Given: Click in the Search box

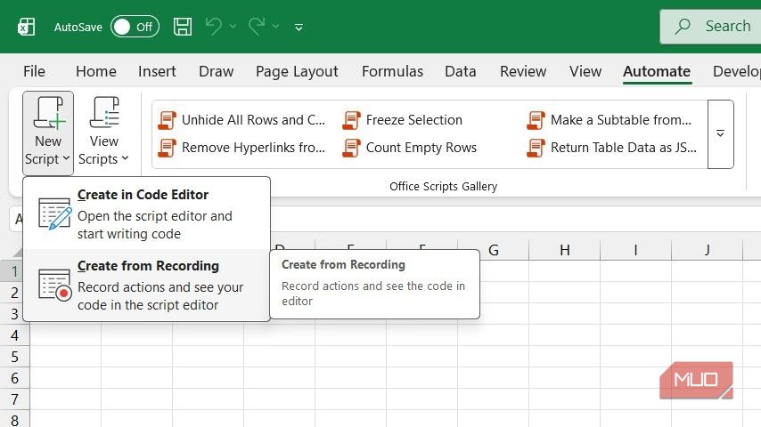Looking at the screenshot, I should pos(710,26).
